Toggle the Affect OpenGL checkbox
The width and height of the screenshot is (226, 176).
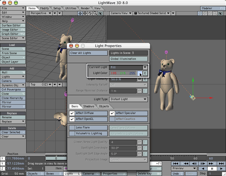pos(72,119)
